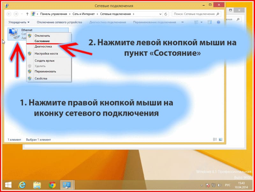Click the location icon in the address bar
The height and width of the screenshot is (192, 255).
coord(33,14)
